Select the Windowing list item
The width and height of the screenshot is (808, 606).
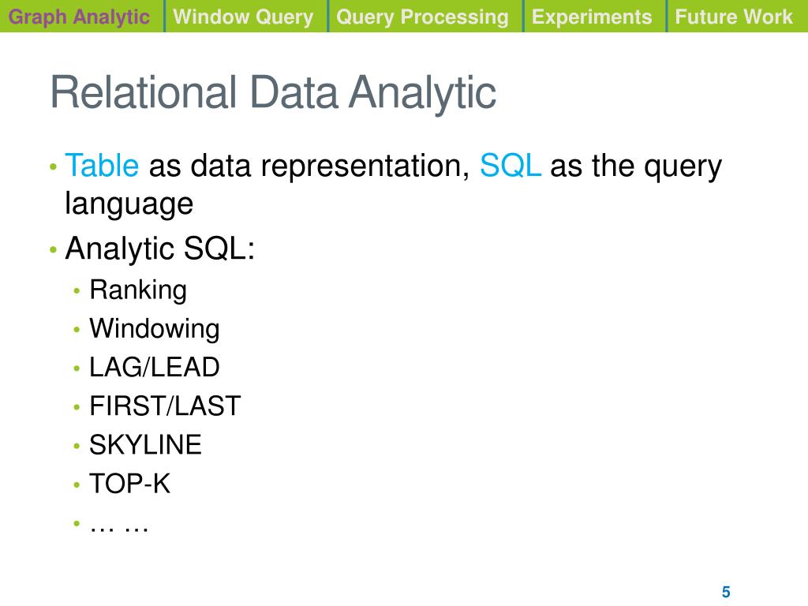coord(155,329)
